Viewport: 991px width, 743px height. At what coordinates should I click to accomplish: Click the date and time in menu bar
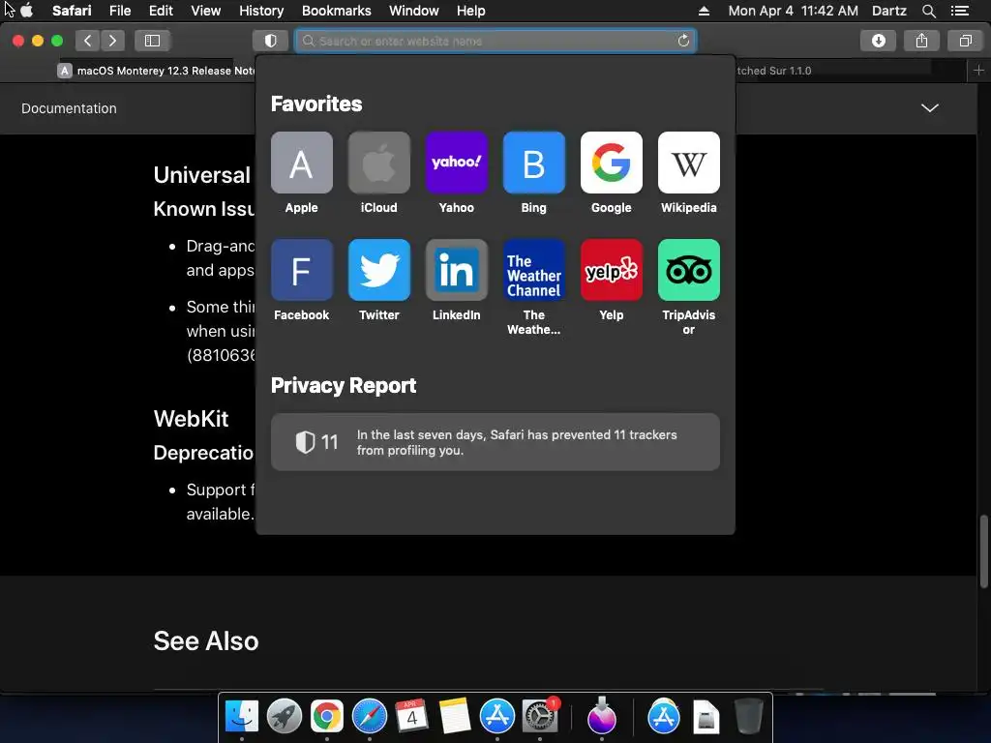(x=793, y=11)
